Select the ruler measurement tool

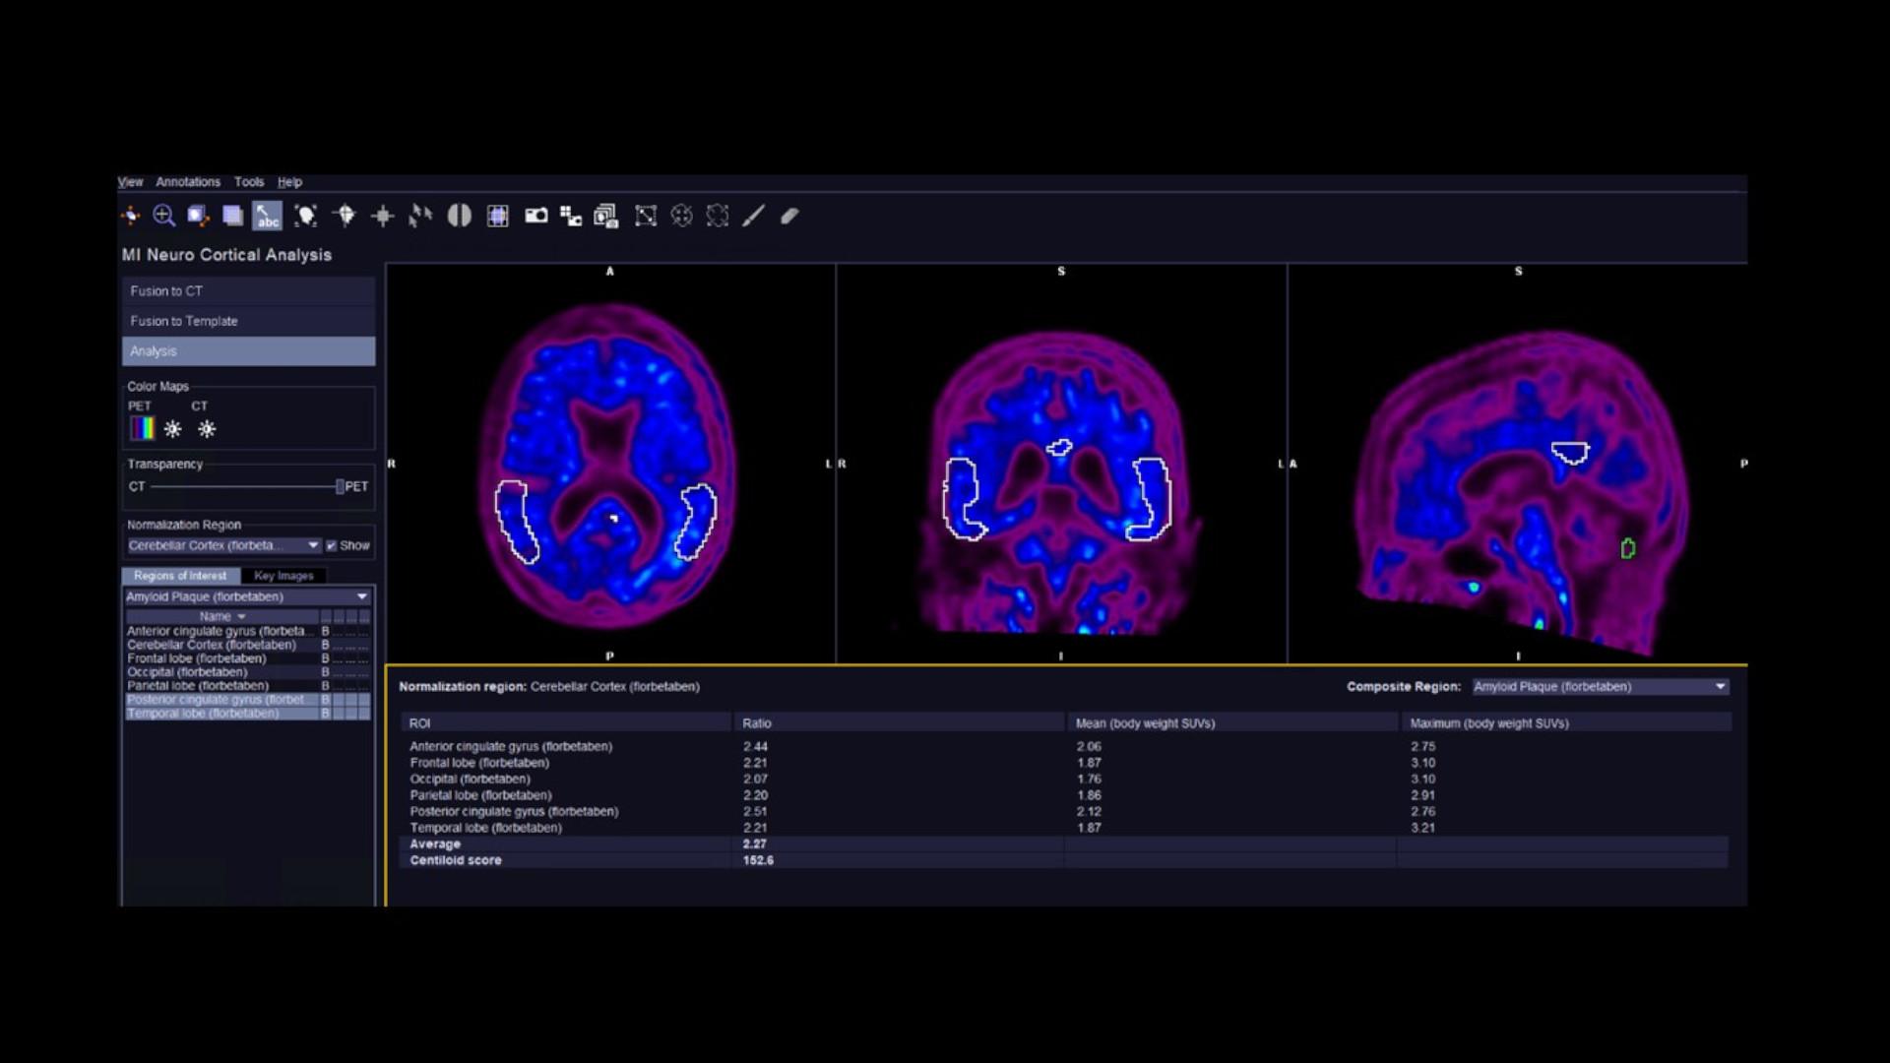[x=753, y=216]
